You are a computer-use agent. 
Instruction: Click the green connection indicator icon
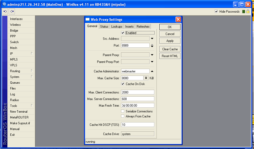point(243,11)
